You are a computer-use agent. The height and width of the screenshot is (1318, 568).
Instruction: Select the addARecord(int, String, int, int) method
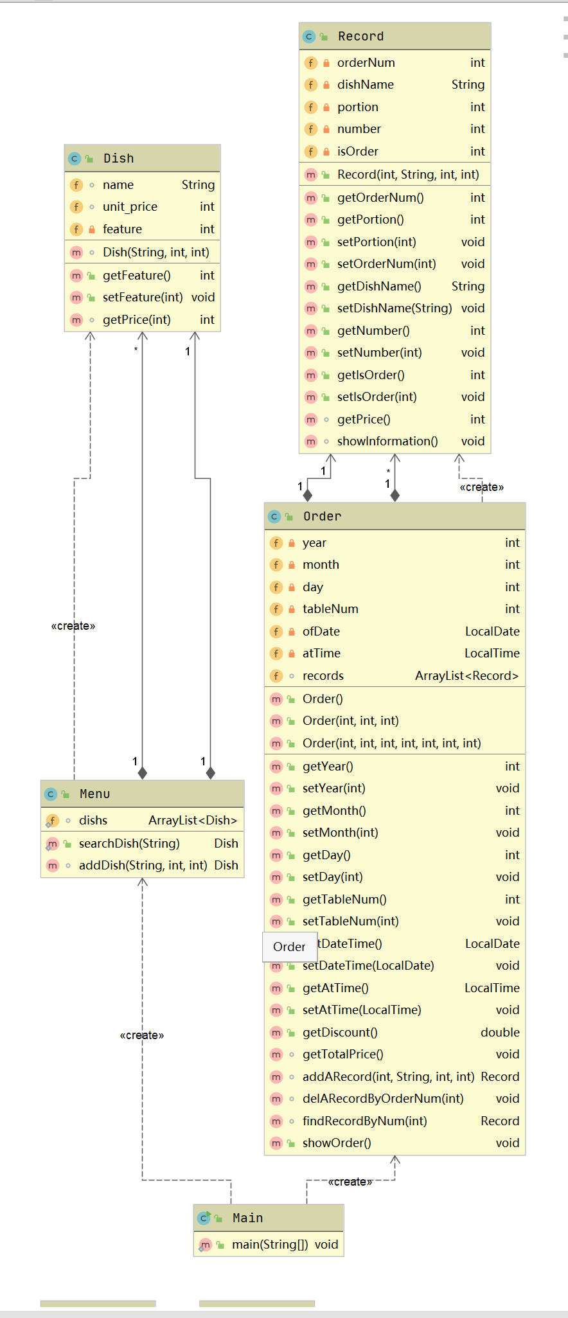click(395, 1077)
